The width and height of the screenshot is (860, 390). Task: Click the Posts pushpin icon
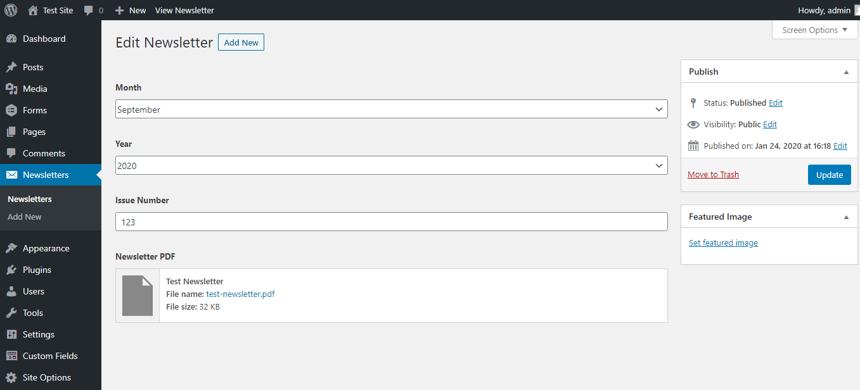point(11,67)
